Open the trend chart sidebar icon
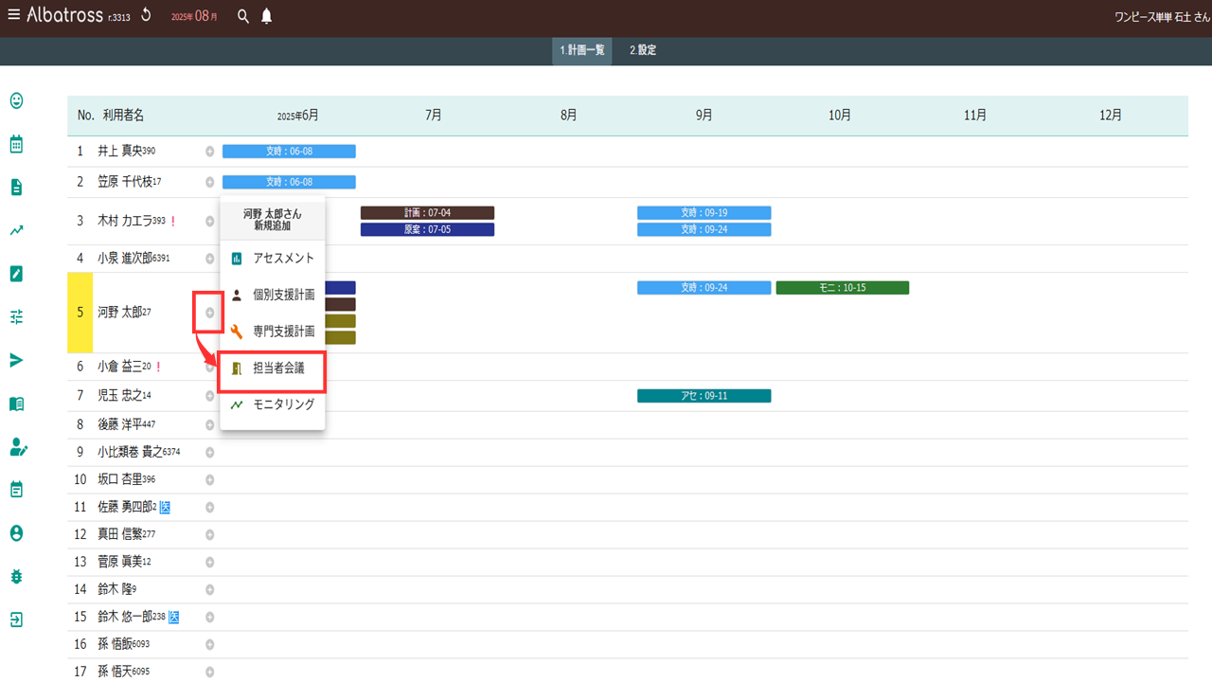This screenshot has height=682, width=1212. click(16, 230)
